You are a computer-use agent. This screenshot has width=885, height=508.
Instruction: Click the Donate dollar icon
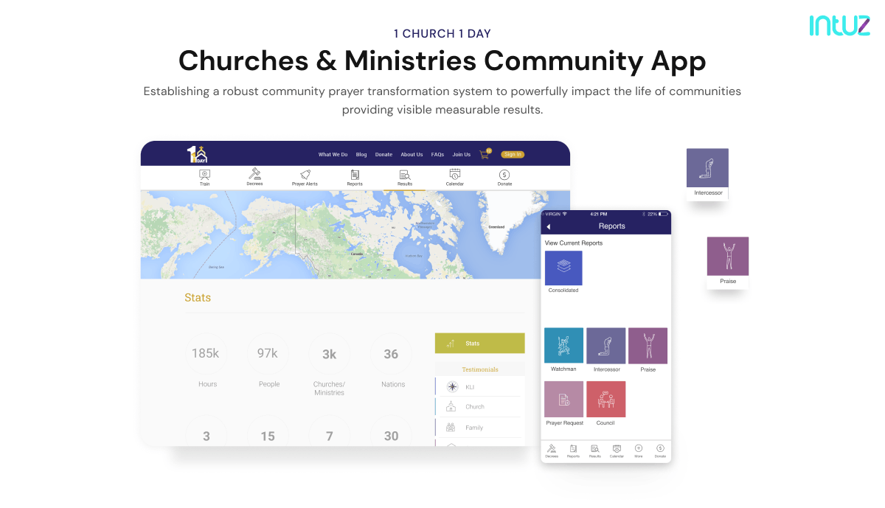coord(504,176)
